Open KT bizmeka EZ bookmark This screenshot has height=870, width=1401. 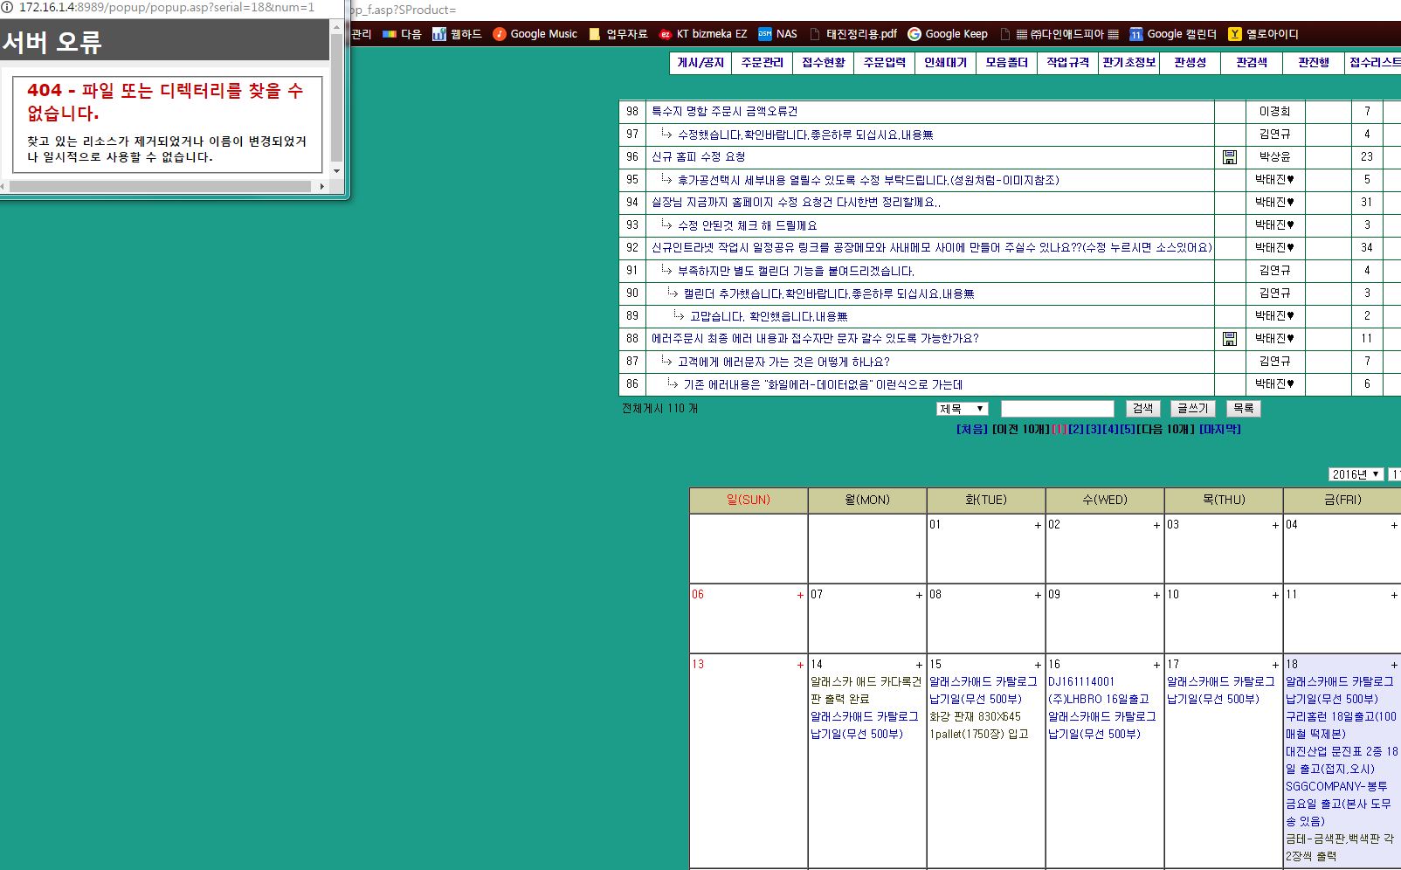pyautogui.click(x=703, y=34)
